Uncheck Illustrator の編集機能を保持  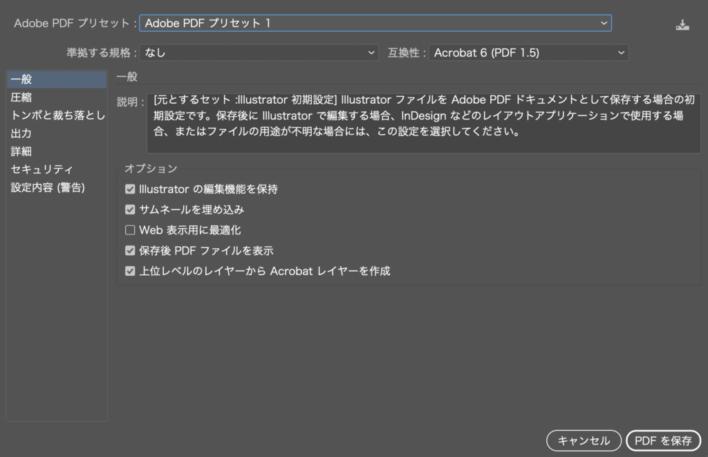[x=130, y=189]
